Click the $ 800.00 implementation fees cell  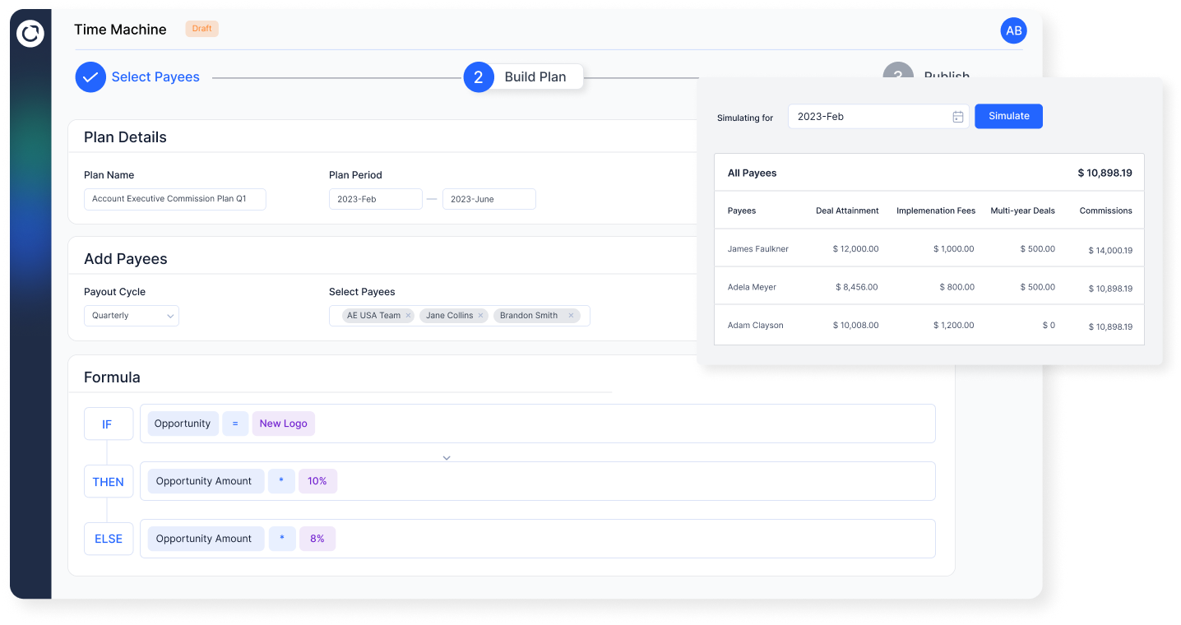pyautogui.click(x=957, y=288)
